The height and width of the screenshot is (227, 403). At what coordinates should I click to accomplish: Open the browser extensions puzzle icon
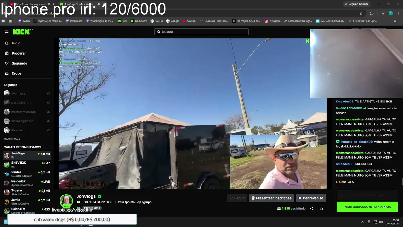[x=372, y=13]
